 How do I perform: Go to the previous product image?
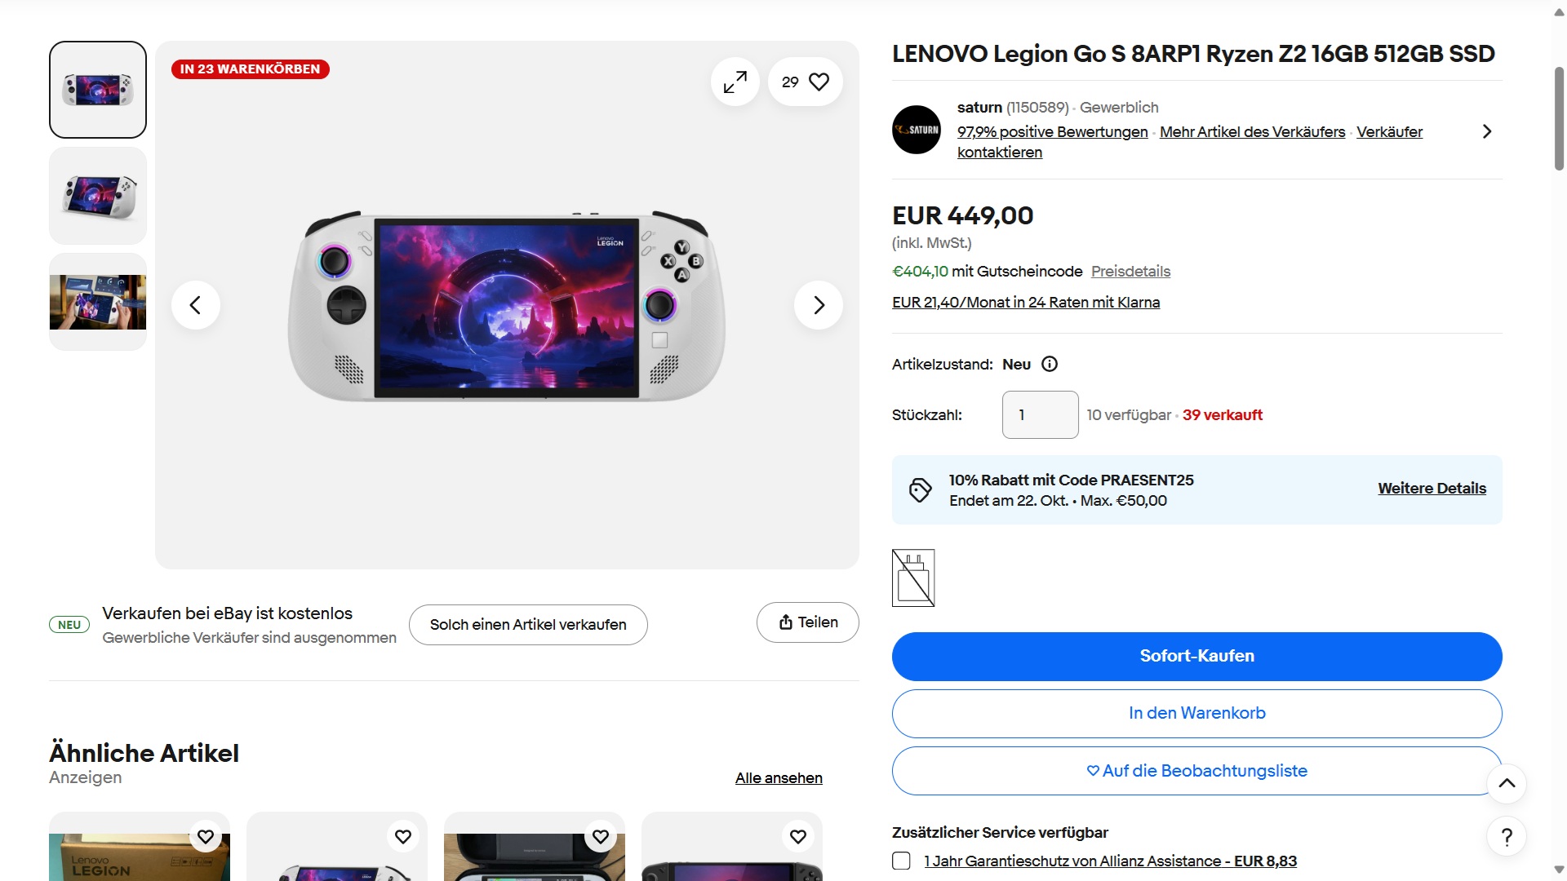tap(195, 305)
